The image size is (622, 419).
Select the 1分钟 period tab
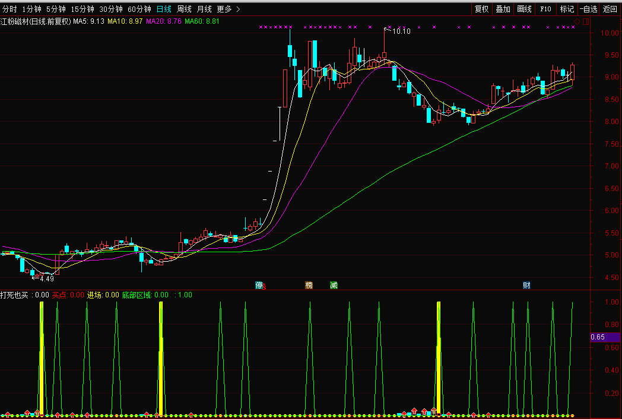(31, 9)
